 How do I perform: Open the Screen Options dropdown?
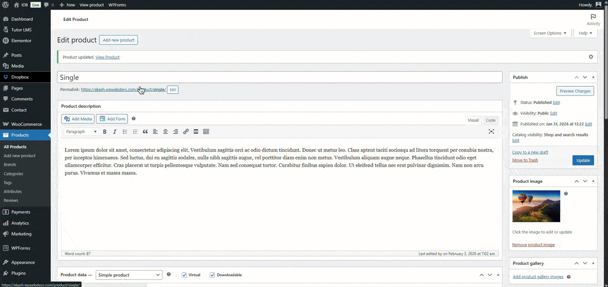[550, 33]
